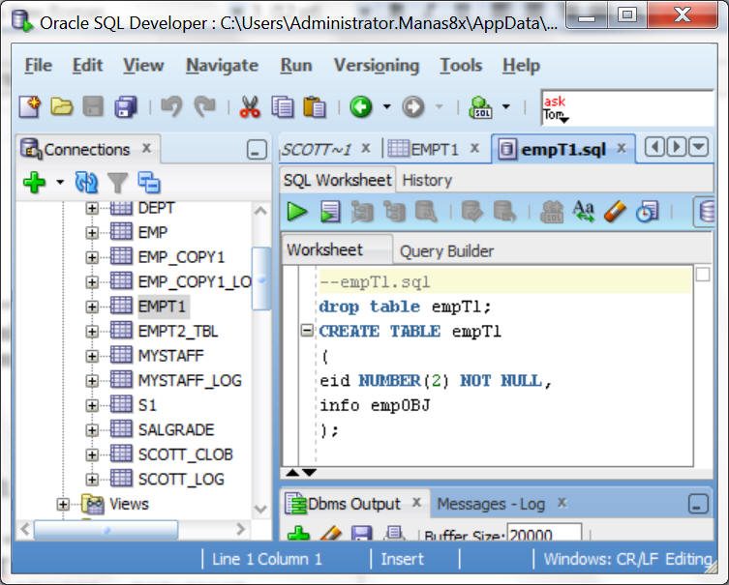
Task: Expand the EMPT2_TBL table node
Action: pos(92,331)
